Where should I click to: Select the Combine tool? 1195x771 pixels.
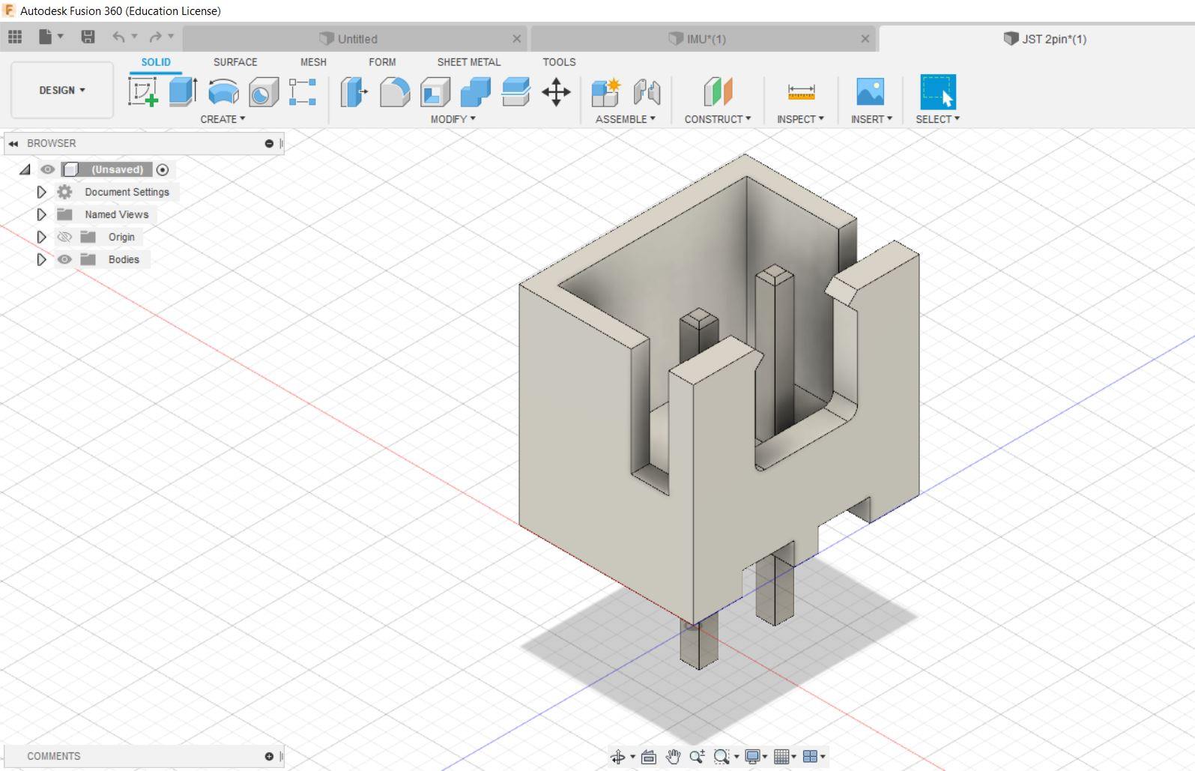click(475, 92)
